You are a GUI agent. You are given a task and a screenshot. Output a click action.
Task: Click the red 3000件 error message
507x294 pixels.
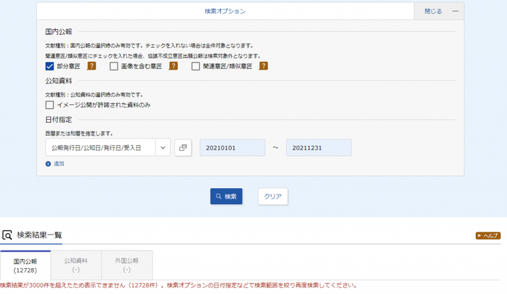pyautogui.click(x=179, y=285)
